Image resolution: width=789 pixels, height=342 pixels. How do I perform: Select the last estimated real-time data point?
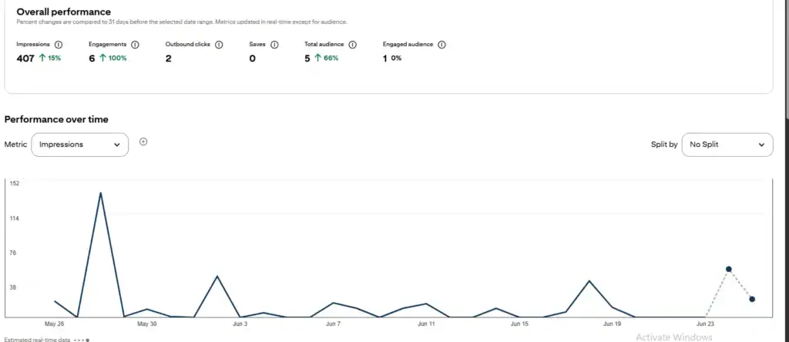pyautogui.click(x=752, y=299)
